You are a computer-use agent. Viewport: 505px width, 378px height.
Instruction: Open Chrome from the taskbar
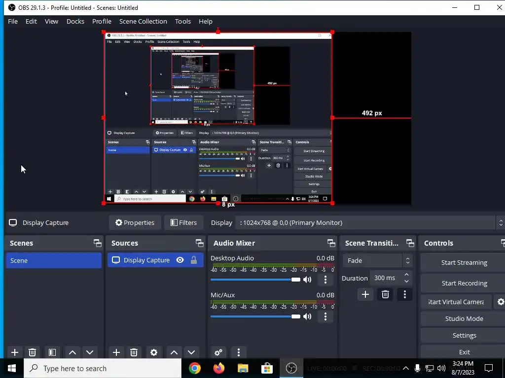194,368
